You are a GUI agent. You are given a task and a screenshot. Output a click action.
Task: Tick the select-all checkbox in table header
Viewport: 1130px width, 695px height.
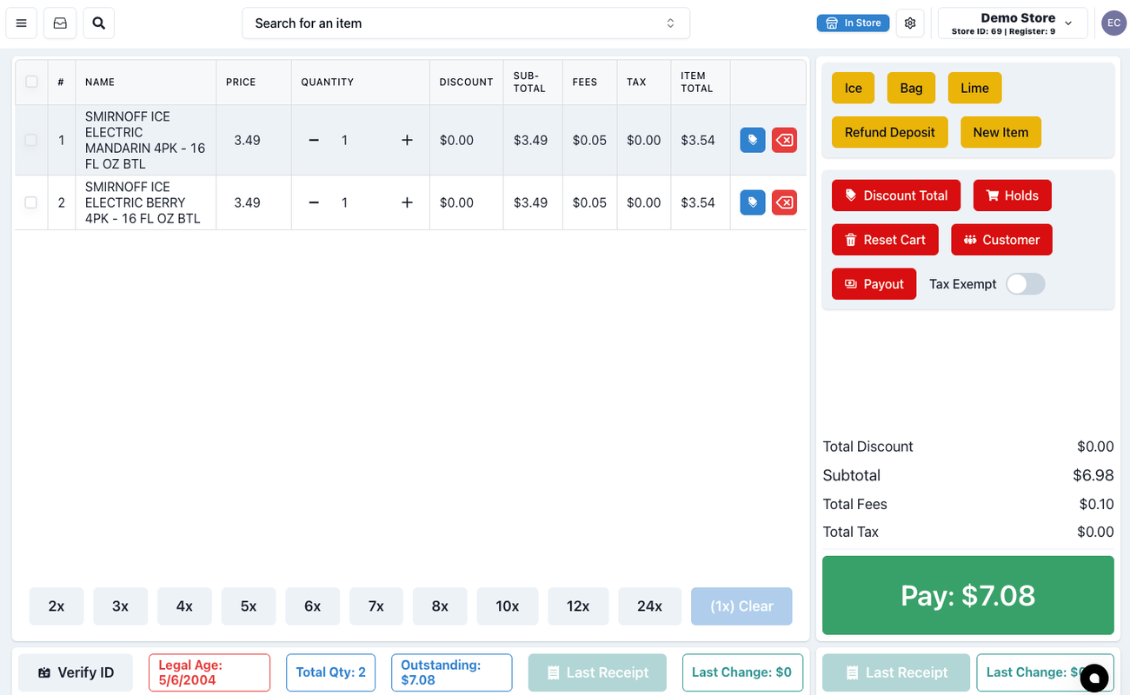click(31, 82)
